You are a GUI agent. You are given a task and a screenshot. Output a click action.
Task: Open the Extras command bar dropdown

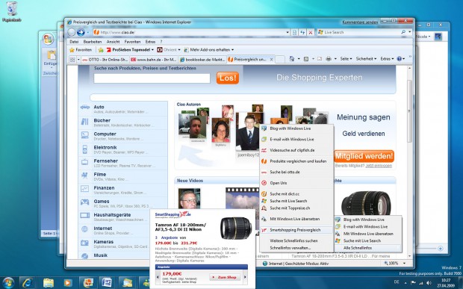click(x=387, y=59)
